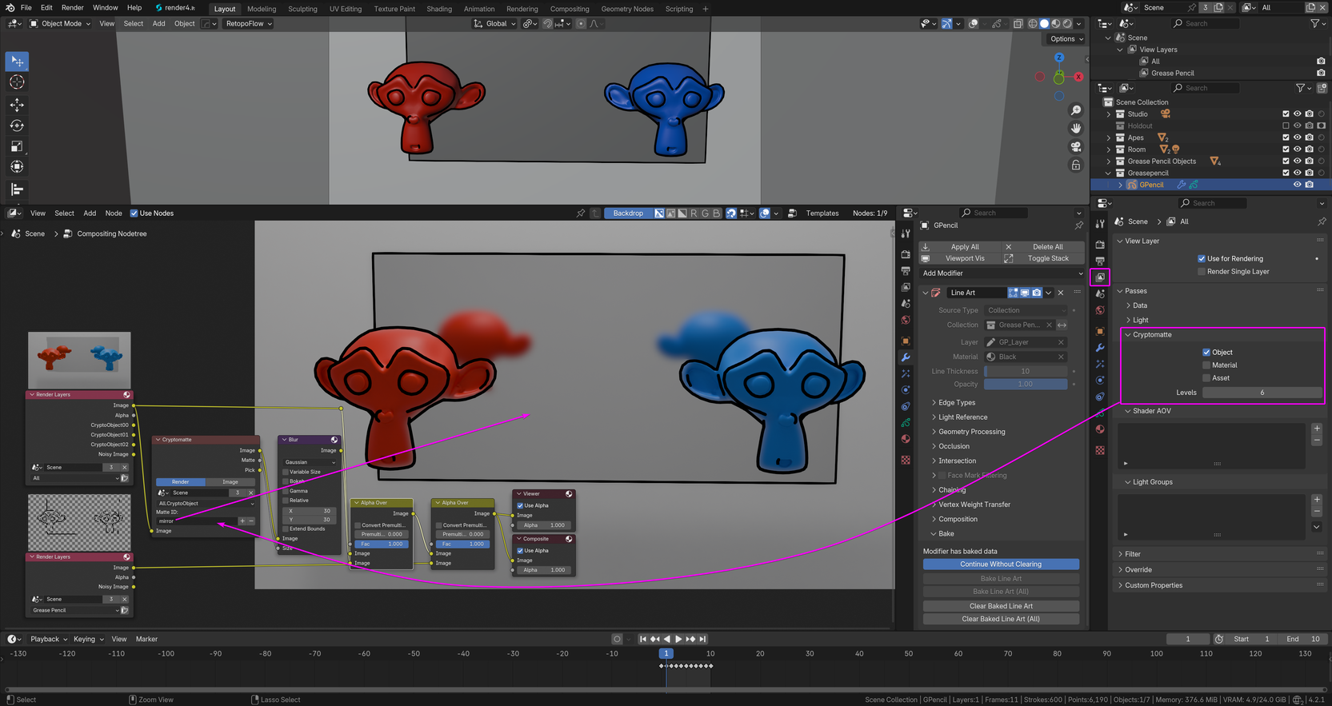Expand the Occlusion section

(x=953, y=446)
